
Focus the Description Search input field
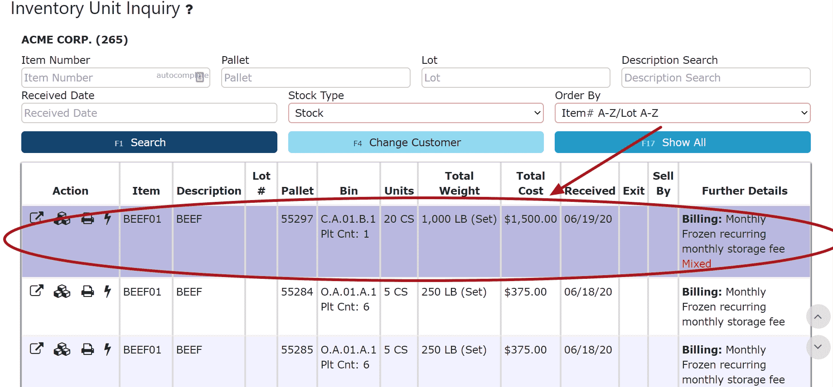coord(716,78)
